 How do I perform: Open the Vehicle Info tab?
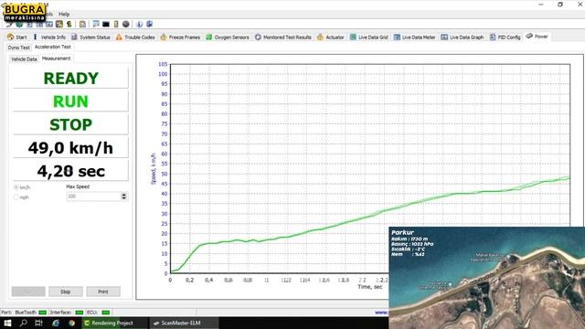(x=49, y=37)
